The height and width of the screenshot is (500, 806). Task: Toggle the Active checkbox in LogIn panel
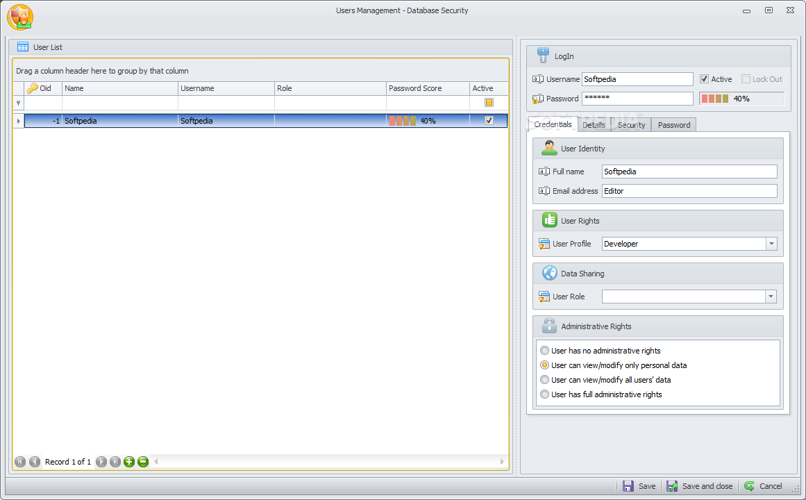tap(704, 78)
